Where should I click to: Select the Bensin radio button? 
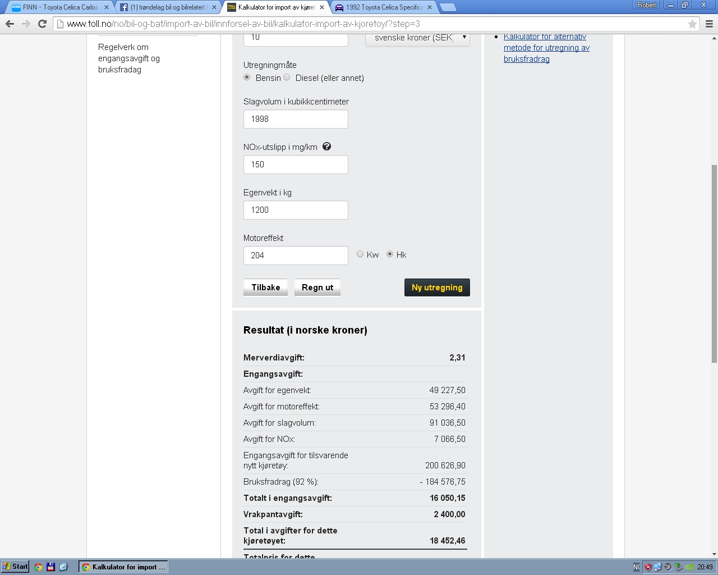(x=247, y=77)
